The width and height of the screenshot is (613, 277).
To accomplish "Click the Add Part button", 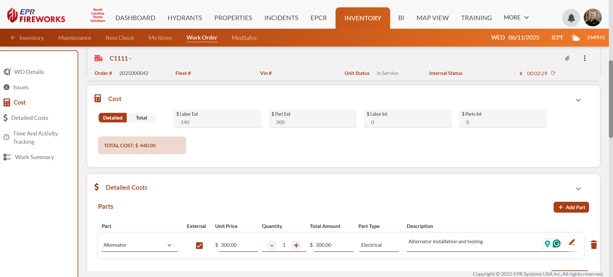I will (571, 207).
